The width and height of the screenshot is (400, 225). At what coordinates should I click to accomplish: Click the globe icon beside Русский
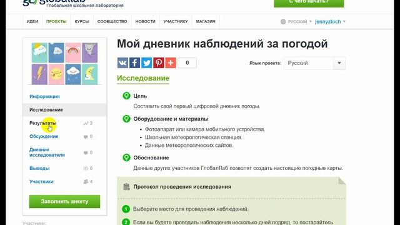pyautogui.click(x=283, y=22)
